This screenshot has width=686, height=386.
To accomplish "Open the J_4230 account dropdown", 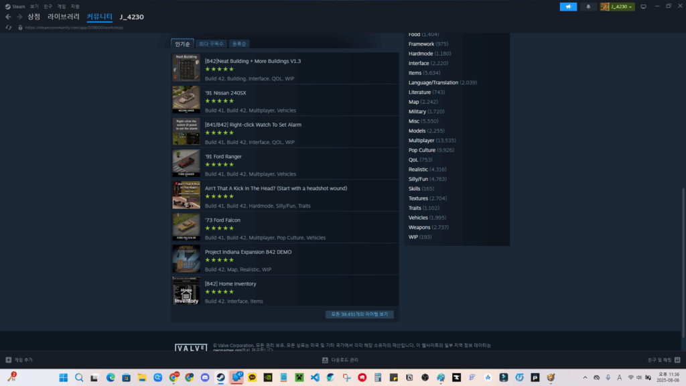I will (x=617, y=7).
